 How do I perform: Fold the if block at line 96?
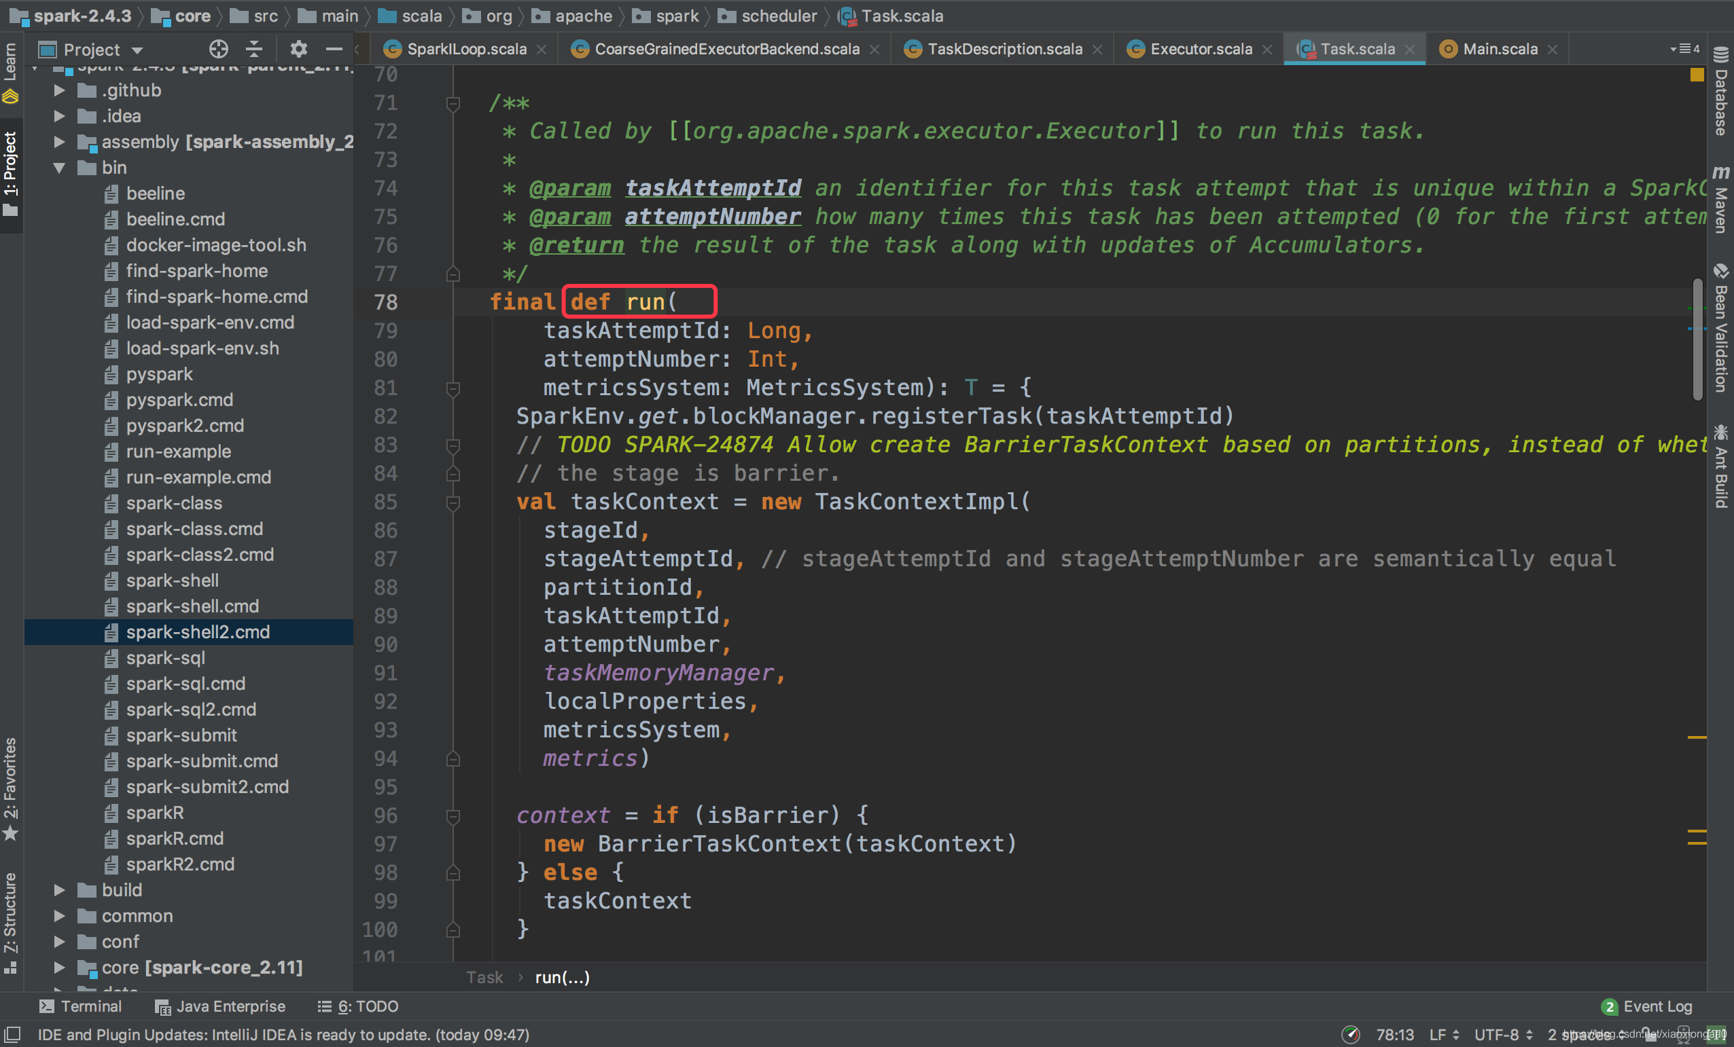point(453,816)
